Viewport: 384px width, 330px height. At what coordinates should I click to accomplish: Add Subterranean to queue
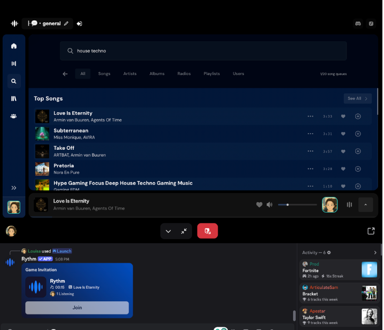(x=358, y=134)
